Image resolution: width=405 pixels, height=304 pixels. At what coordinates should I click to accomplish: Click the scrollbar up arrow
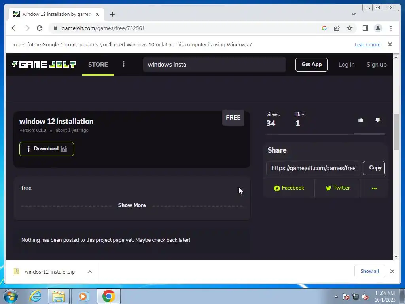(396, 57)
